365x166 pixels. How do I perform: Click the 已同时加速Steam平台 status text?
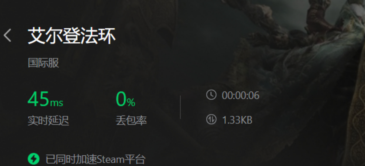pyautogui.click(x=96, y=159)
